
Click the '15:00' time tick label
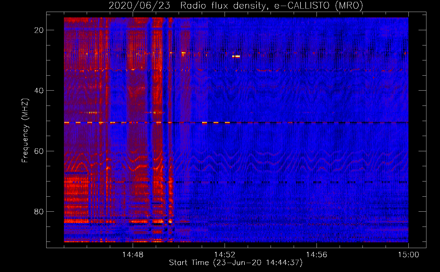408,255
